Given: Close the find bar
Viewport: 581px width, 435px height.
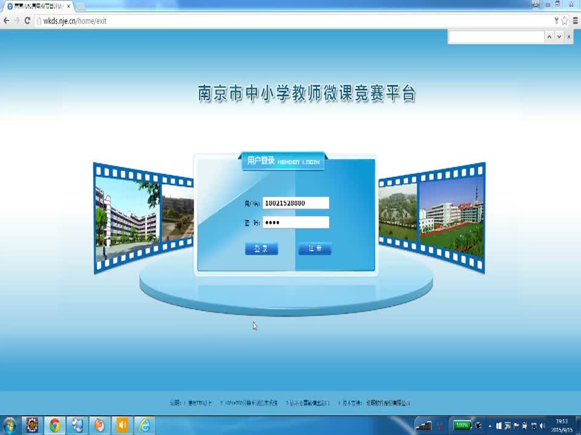Looking at the screenshot, I should 569,37.
